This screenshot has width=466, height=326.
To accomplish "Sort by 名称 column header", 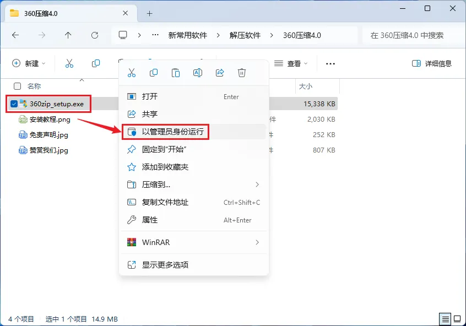I will [x=34, y=86].
